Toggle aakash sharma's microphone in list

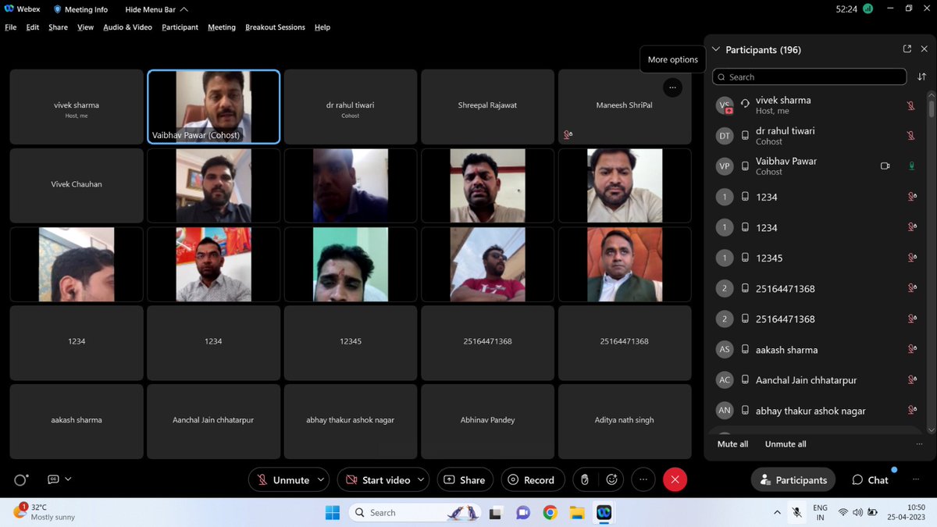[x=911, y=350]
